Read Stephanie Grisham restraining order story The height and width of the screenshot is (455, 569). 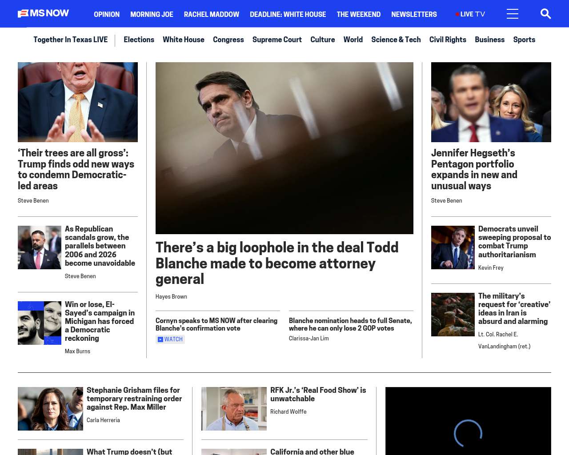(134, 399)
